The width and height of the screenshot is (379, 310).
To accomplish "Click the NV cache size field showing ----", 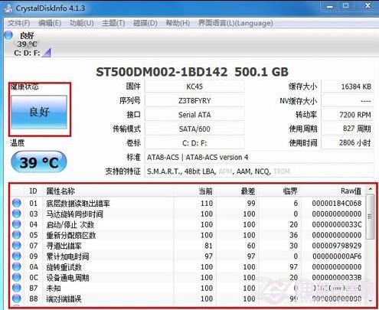I will click(x=348, y=101).
